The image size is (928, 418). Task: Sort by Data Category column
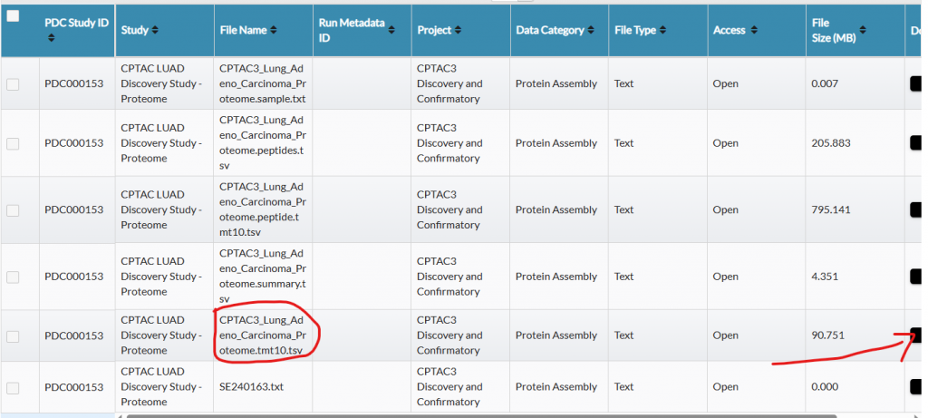(592, 31)
